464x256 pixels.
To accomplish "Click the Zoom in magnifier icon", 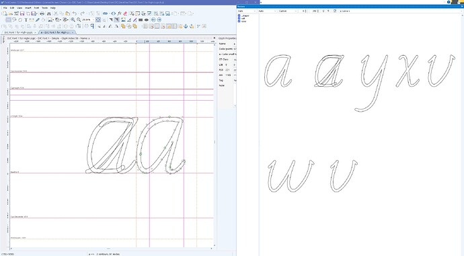I will (73, 19).
